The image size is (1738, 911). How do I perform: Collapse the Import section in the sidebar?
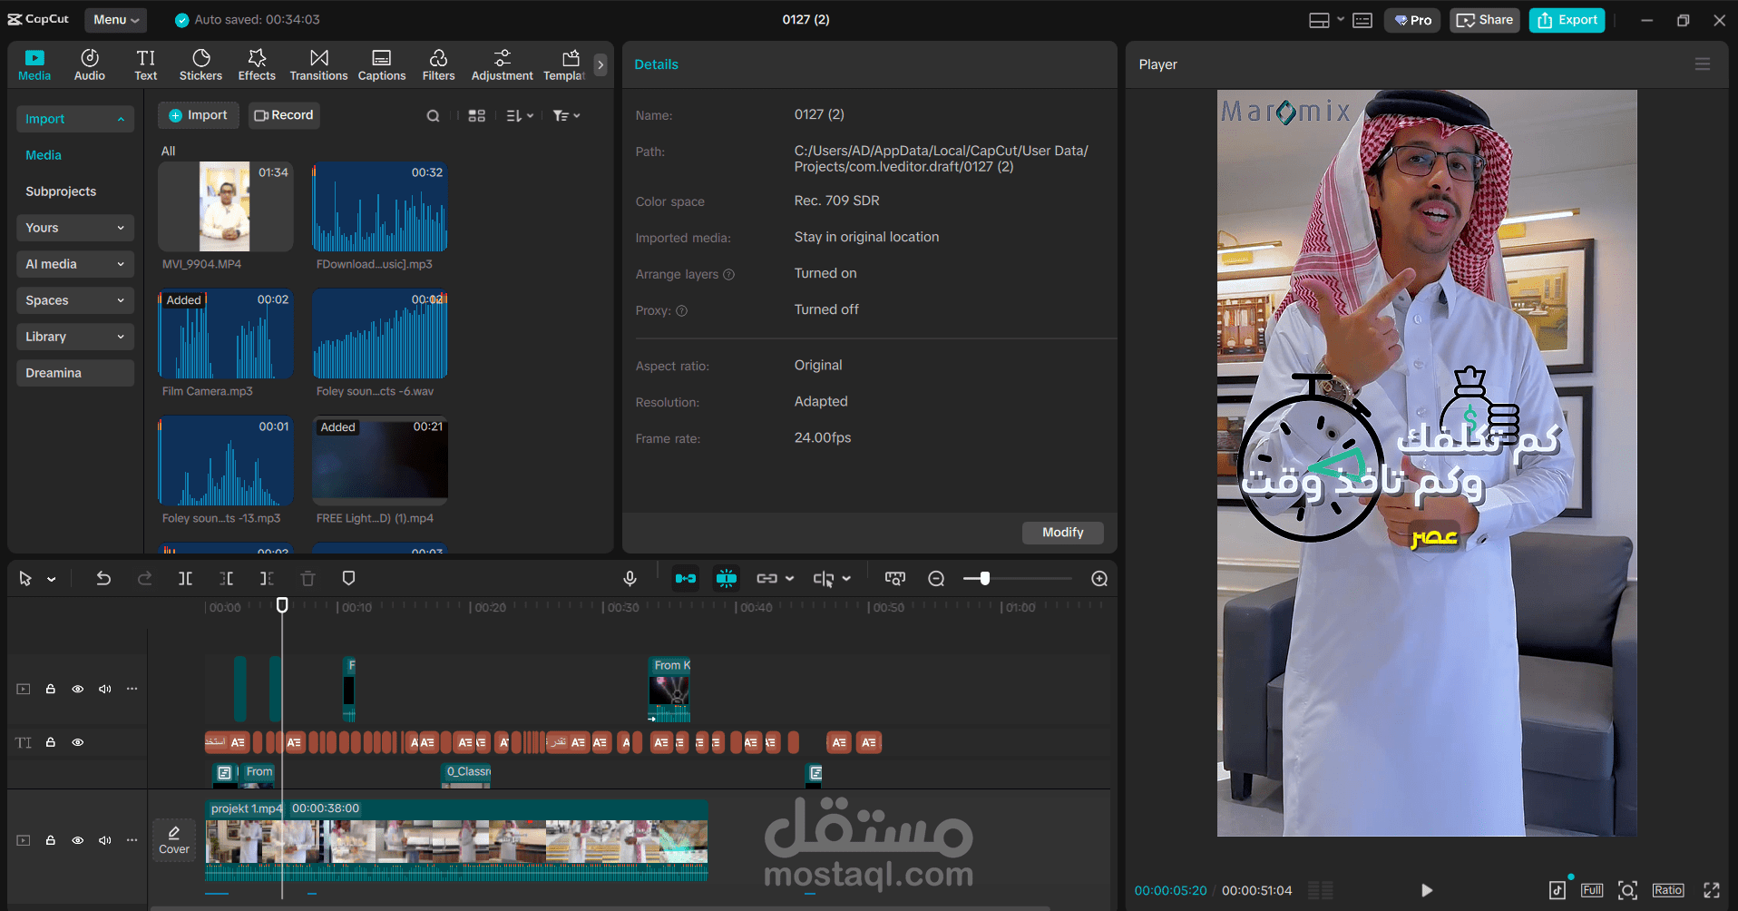point(121,119)
